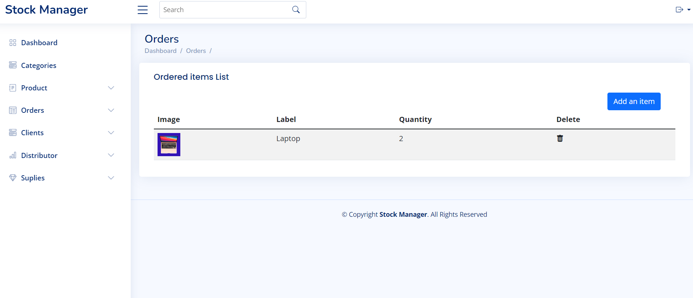This screenshot has height=298, width=693.
Task: Expand the Orders submenu chevron
Action: (111, 110)
